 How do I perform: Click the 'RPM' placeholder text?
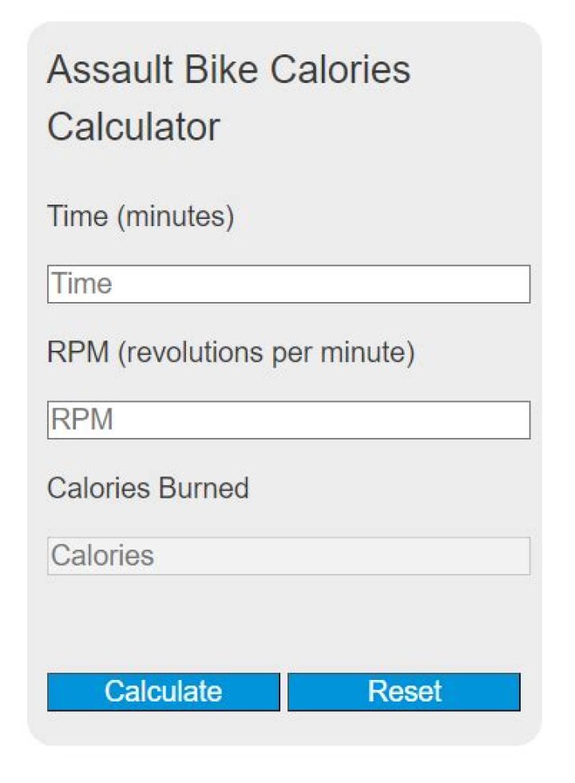[81, 420]
